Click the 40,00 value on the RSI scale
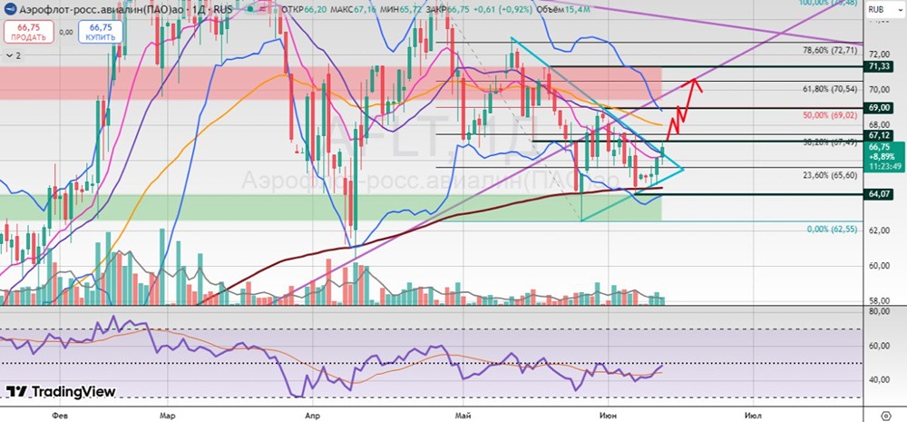The image size is (907, 422). [881, 379]
